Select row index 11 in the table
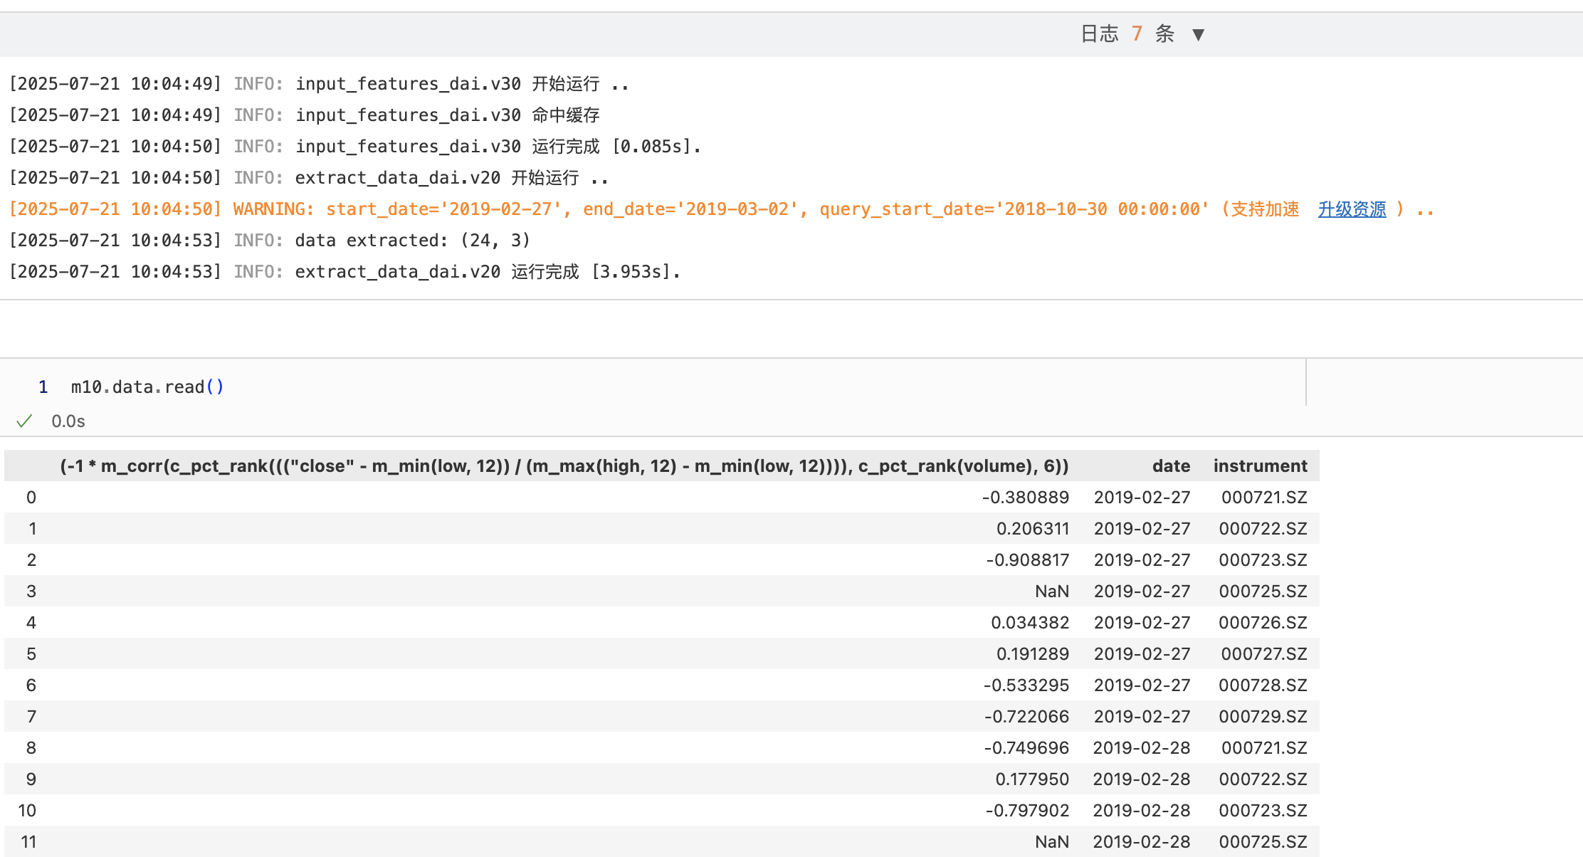The height and width of the screenshot is (857, 1583). (x=28, y=842)
